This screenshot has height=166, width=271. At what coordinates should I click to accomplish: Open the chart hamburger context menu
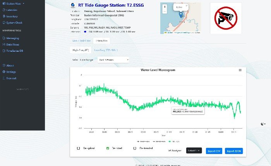tap(240, 70)
